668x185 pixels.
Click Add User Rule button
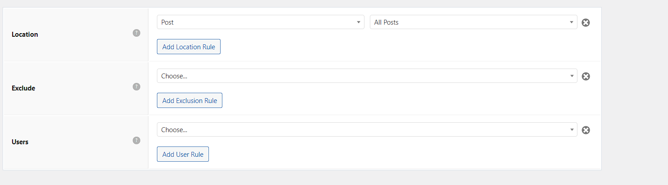point(183,154)
